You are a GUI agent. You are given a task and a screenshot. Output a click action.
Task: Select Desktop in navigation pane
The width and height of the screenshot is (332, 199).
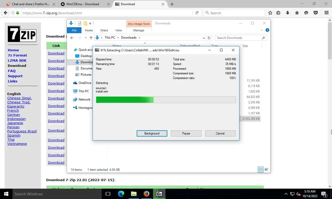click(84, 56)
